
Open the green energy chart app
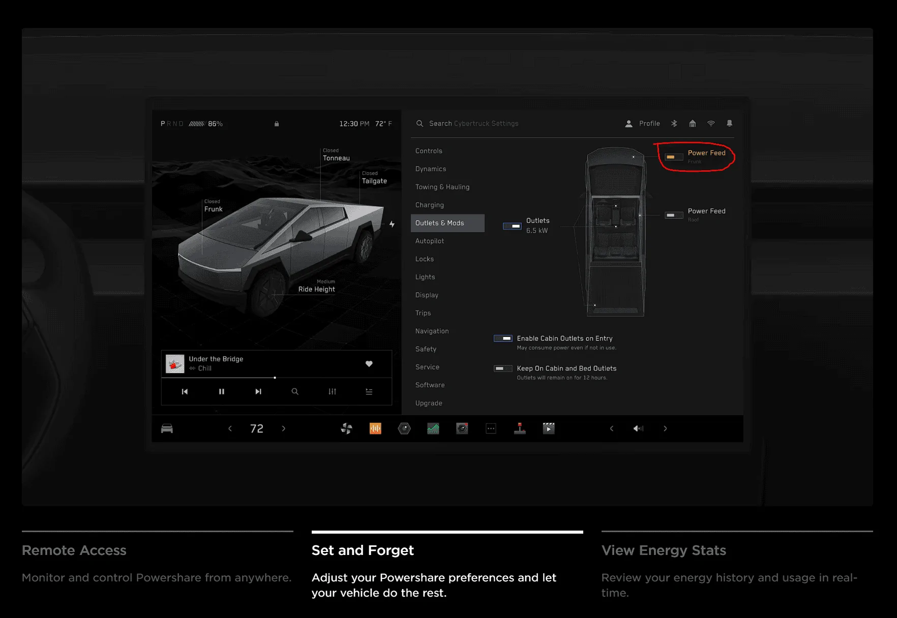click(x=433, y=428)
